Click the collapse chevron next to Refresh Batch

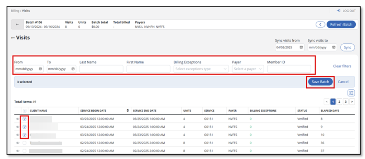coord(320,25)
